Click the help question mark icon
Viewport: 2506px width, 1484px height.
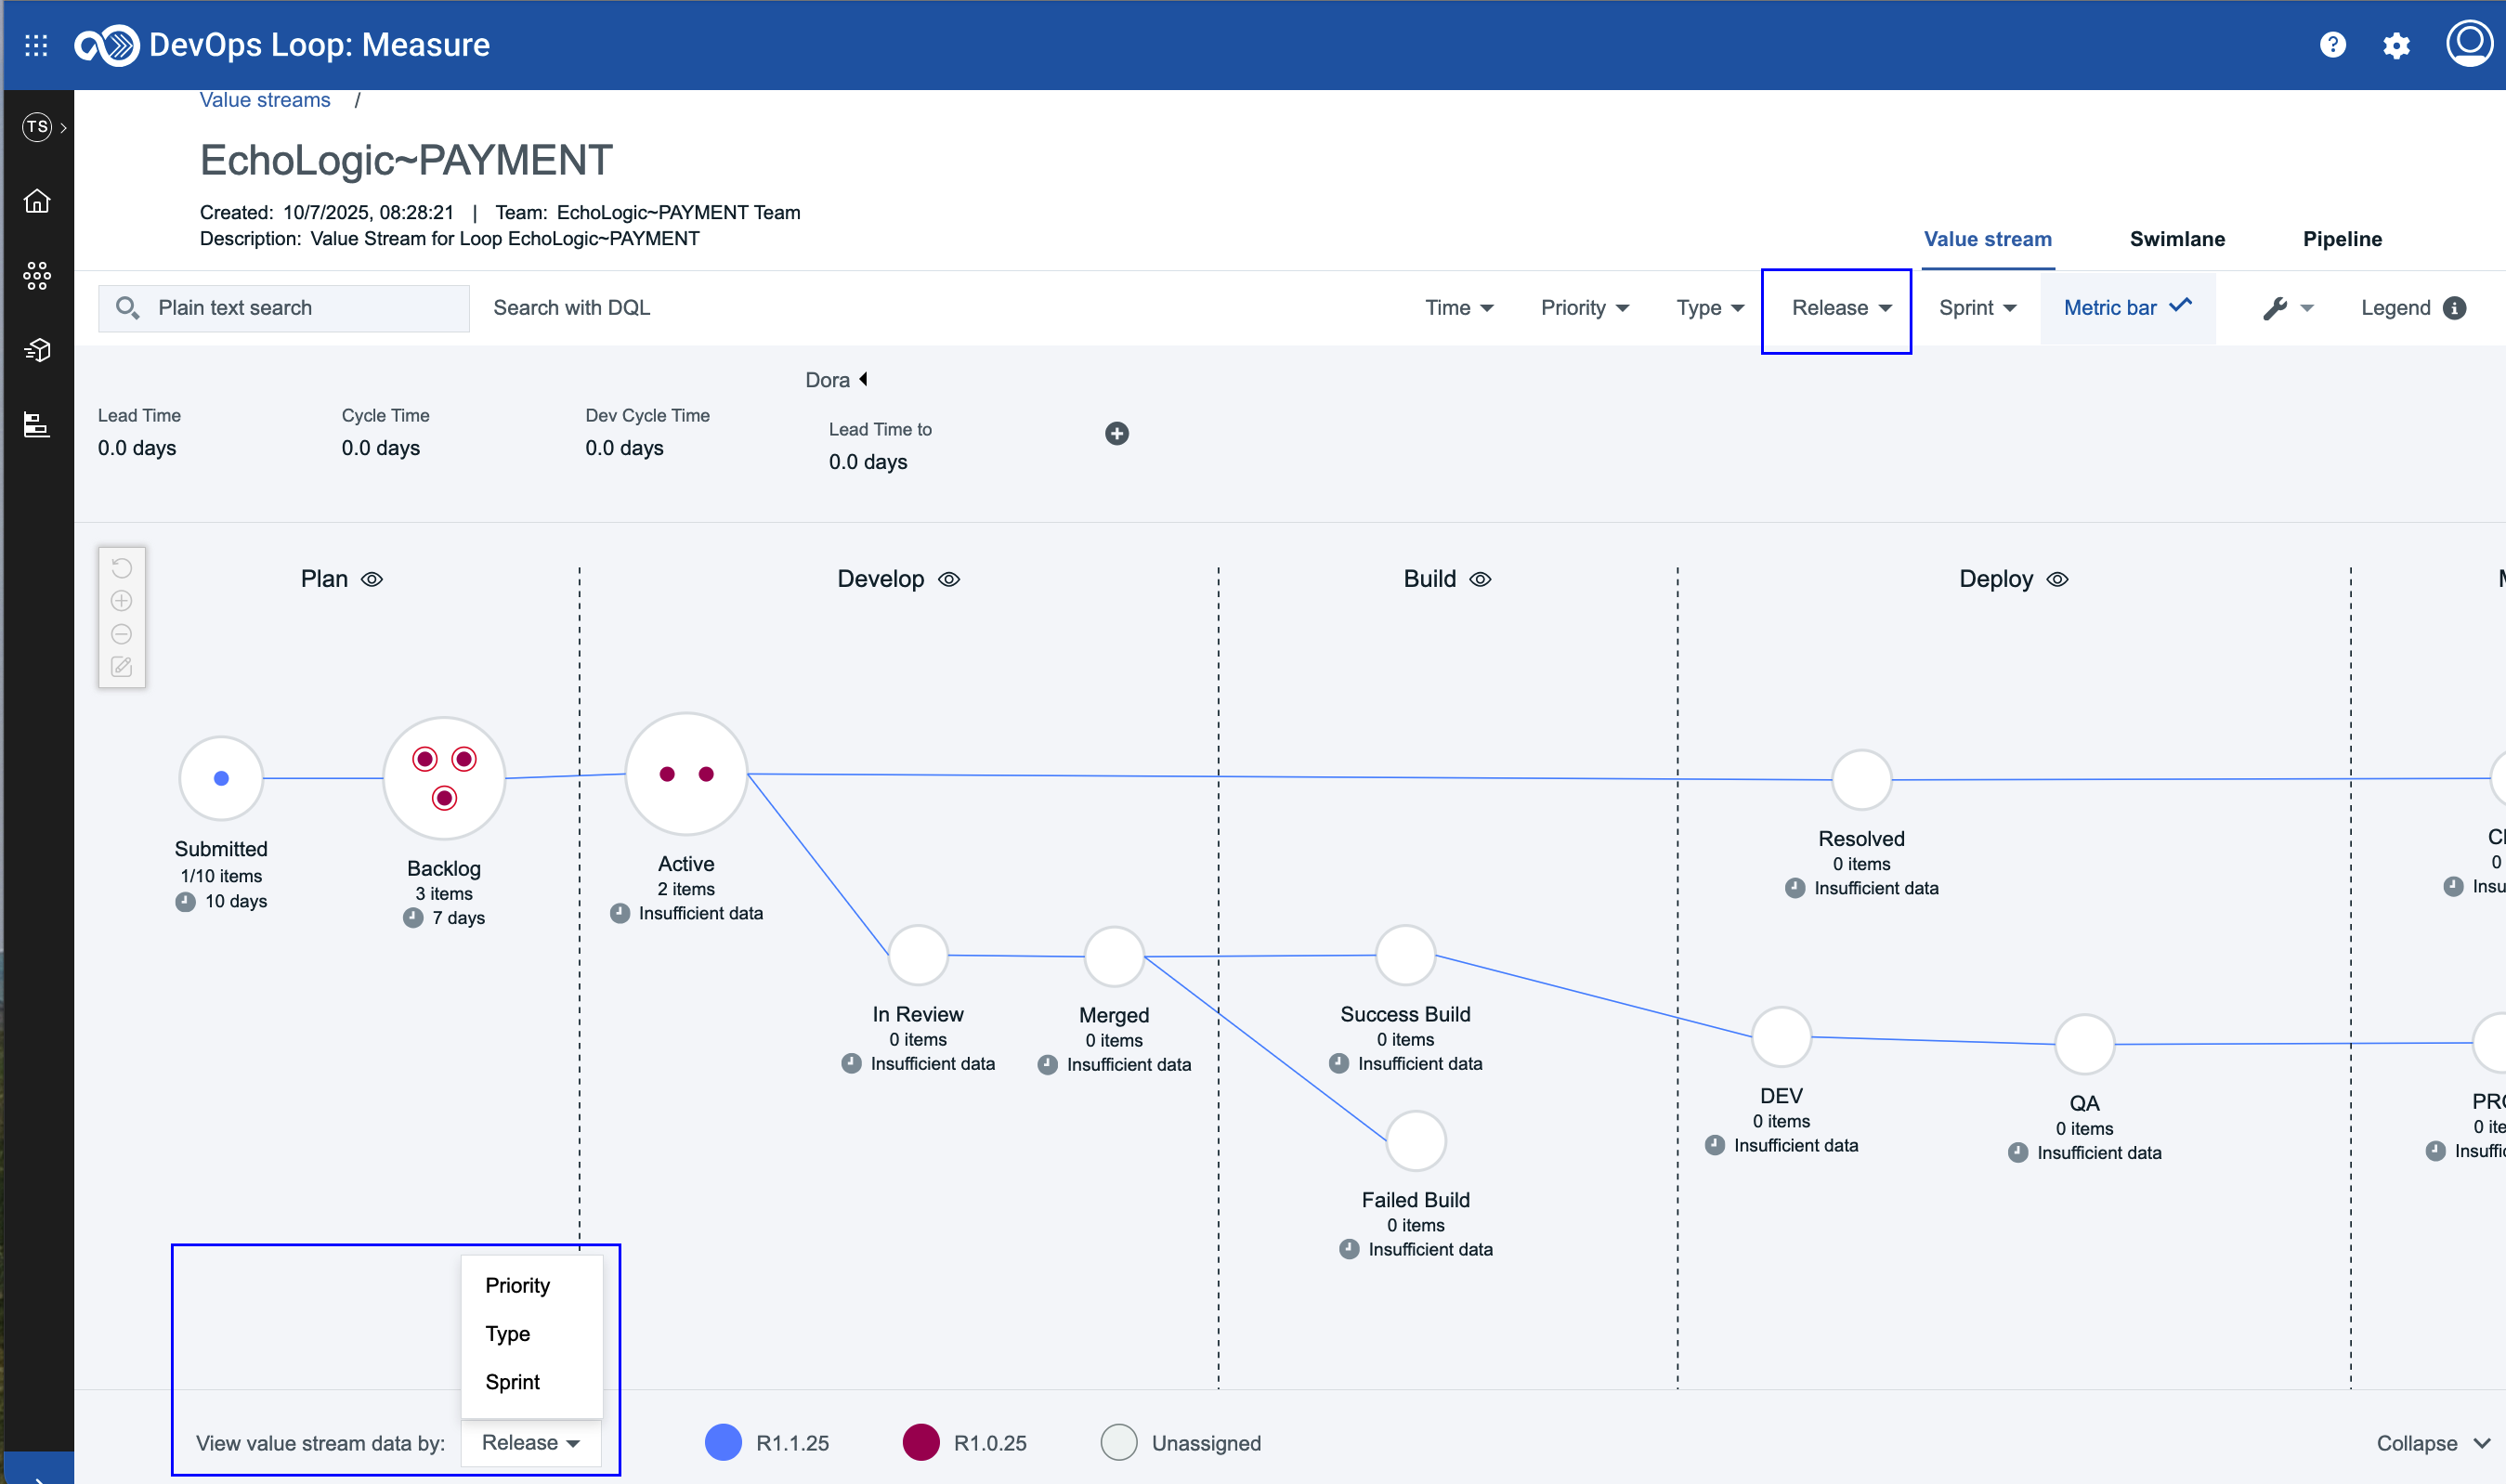[2332, 45]
